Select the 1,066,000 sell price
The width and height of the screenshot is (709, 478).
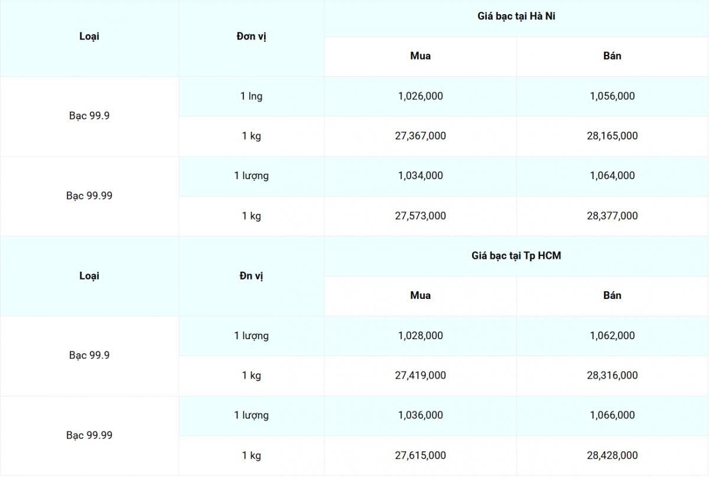[612, 415]
